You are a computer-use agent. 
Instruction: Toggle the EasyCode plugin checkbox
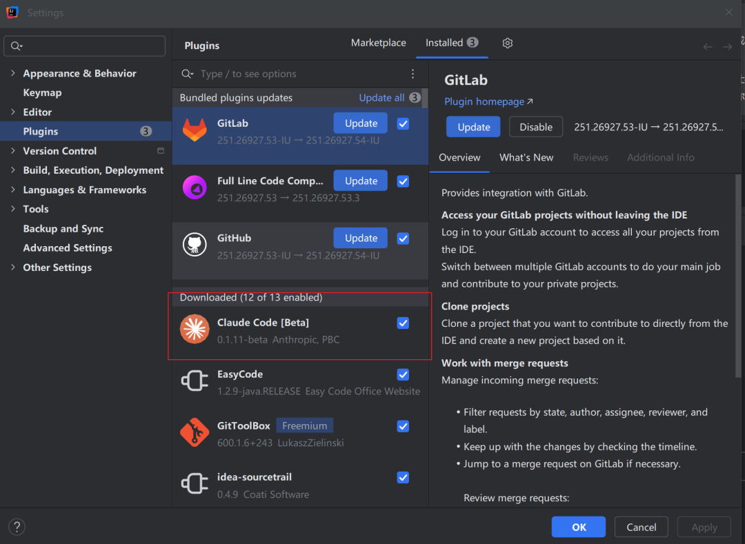[403, 375]
